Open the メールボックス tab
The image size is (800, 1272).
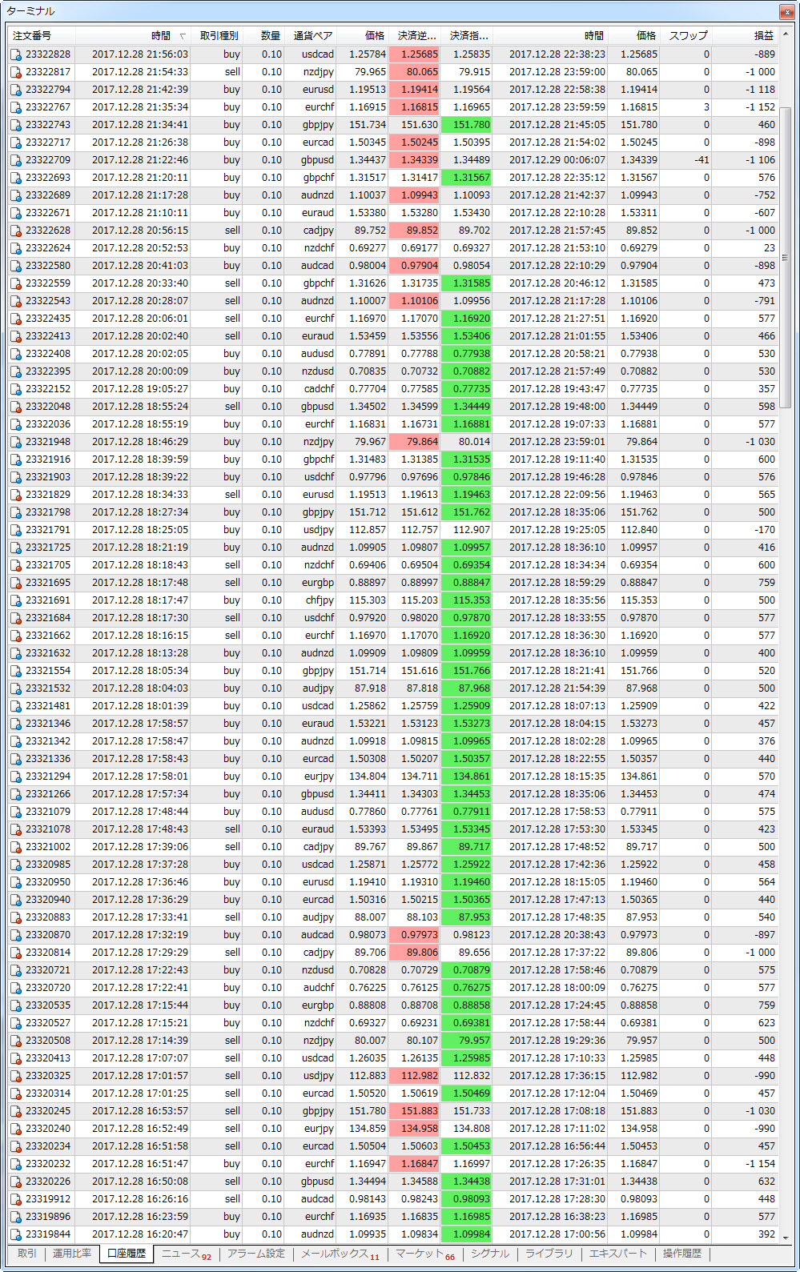pos(340,1254)
